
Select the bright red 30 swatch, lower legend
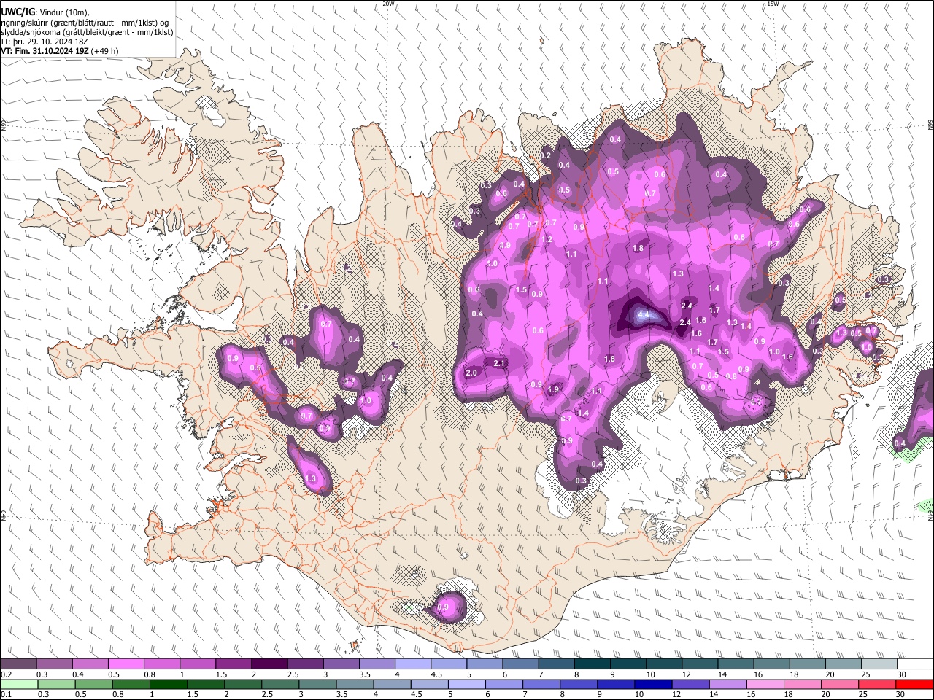[x=914, y=684]
